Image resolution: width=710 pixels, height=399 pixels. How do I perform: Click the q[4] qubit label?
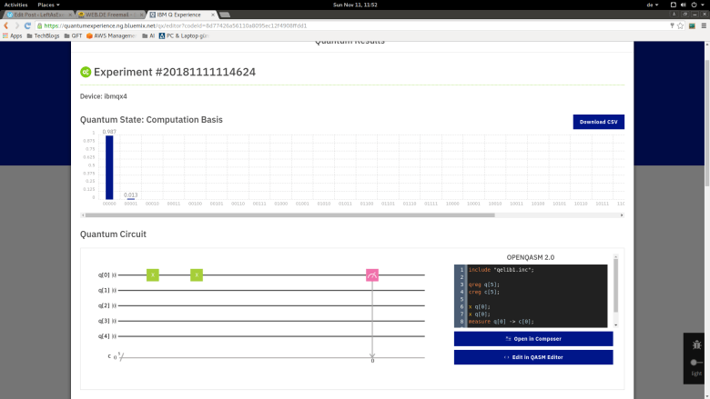pyautogui.click(x=104, y=336)
